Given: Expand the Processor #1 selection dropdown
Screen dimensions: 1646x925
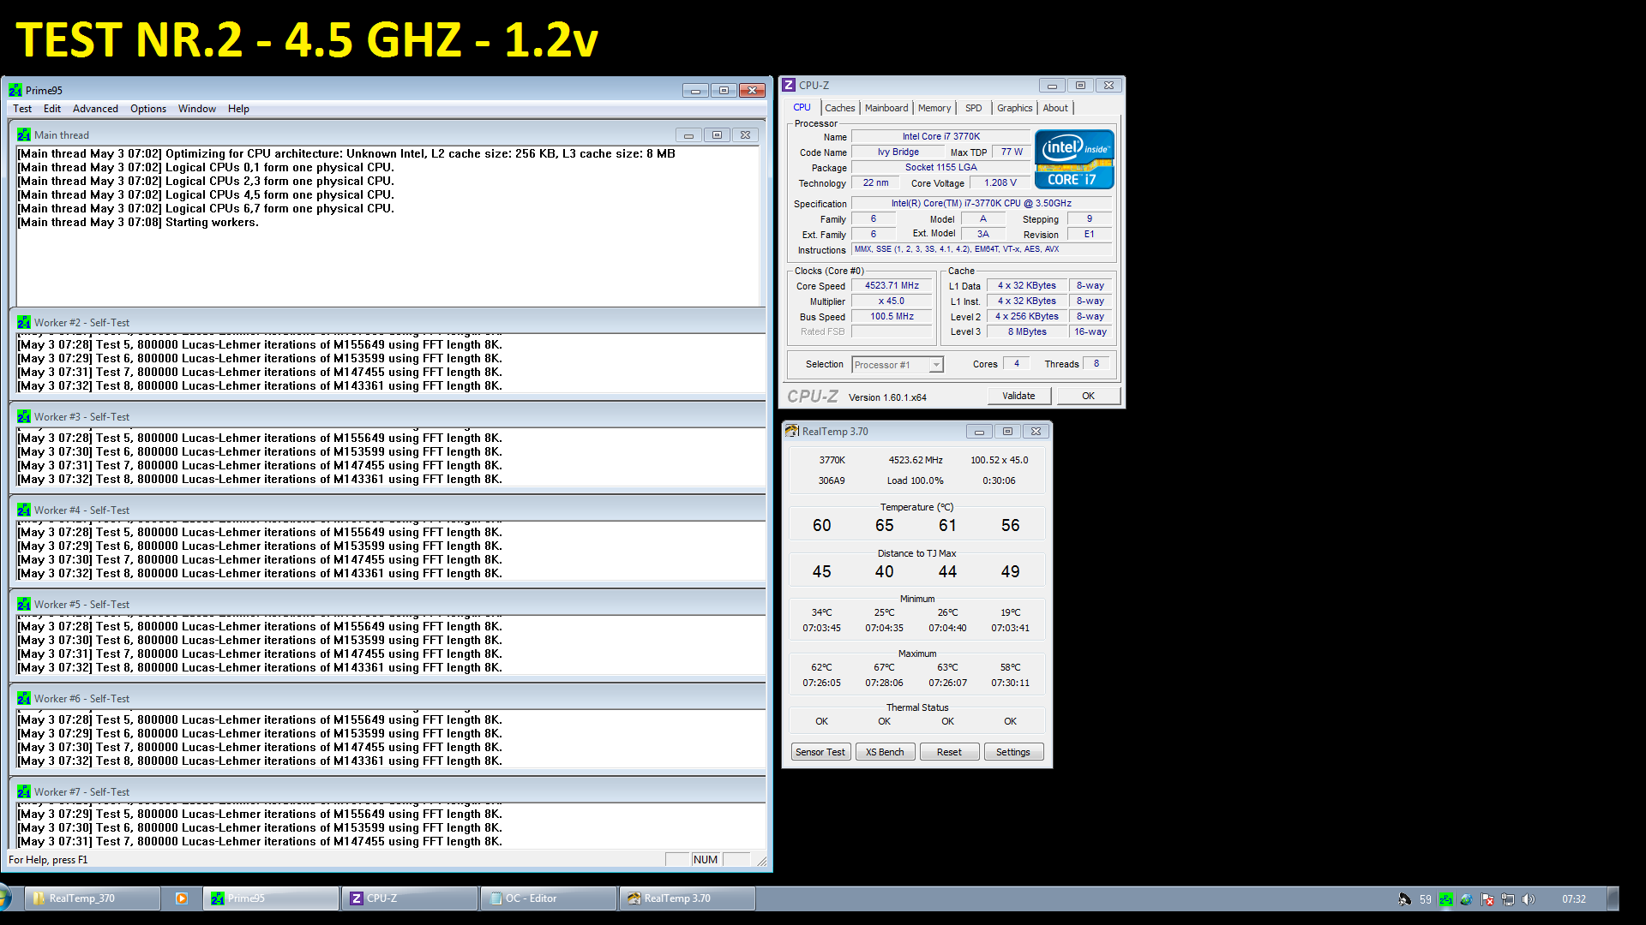Looking at the screenshot, I should click(936, 365).
